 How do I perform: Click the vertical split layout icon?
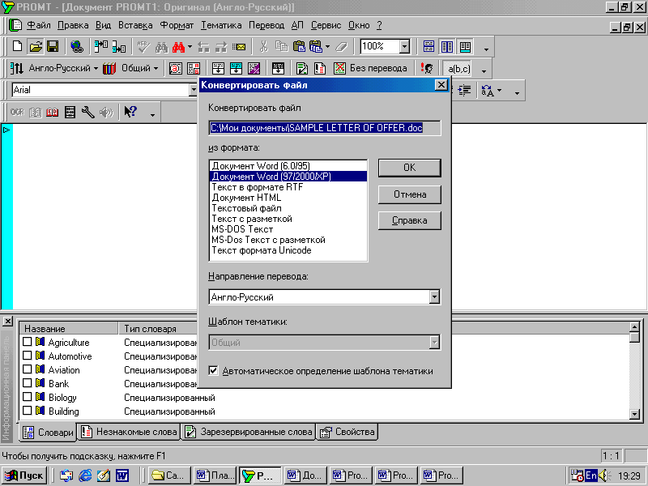pyautogui.click(x=447, y=46)
